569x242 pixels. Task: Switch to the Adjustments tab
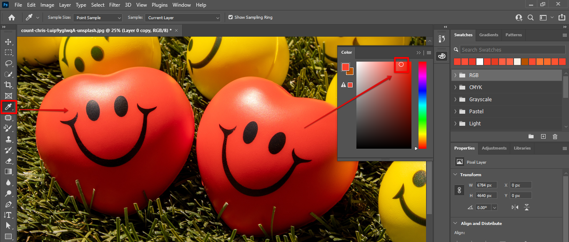[494, 148]
